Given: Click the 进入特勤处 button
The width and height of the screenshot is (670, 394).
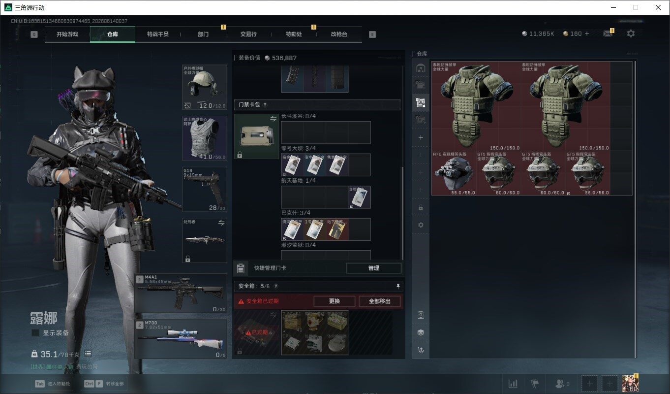Looking at the screenshot, I should click(x=53, y=384).
